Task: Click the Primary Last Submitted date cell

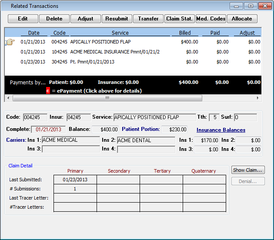Action: [x=75, y=180]
